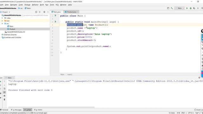This screenshot has height=114, width=203.
Task: Click Main in the navigation breadcrumb
Action: 28,8
